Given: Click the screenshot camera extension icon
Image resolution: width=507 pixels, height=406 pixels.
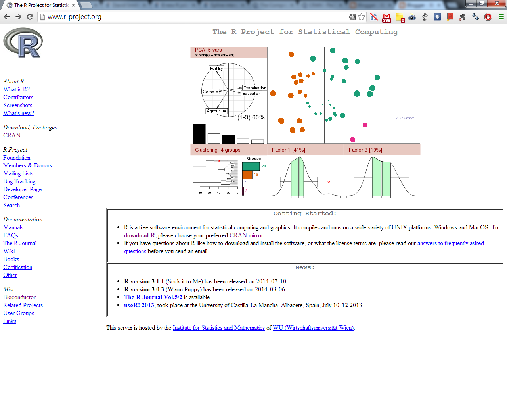Looking at the screenshot, I should (x=412, y=17).
